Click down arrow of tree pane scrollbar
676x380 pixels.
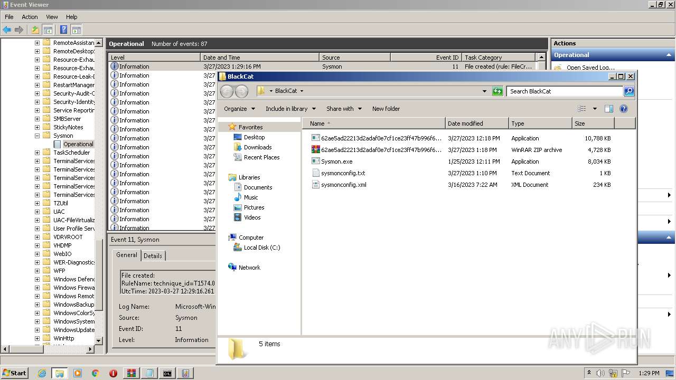tap(99, 341)
